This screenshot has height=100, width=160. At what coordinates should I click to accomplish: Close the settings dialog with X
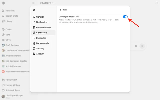pyautogui.click(x=34, y=10)
